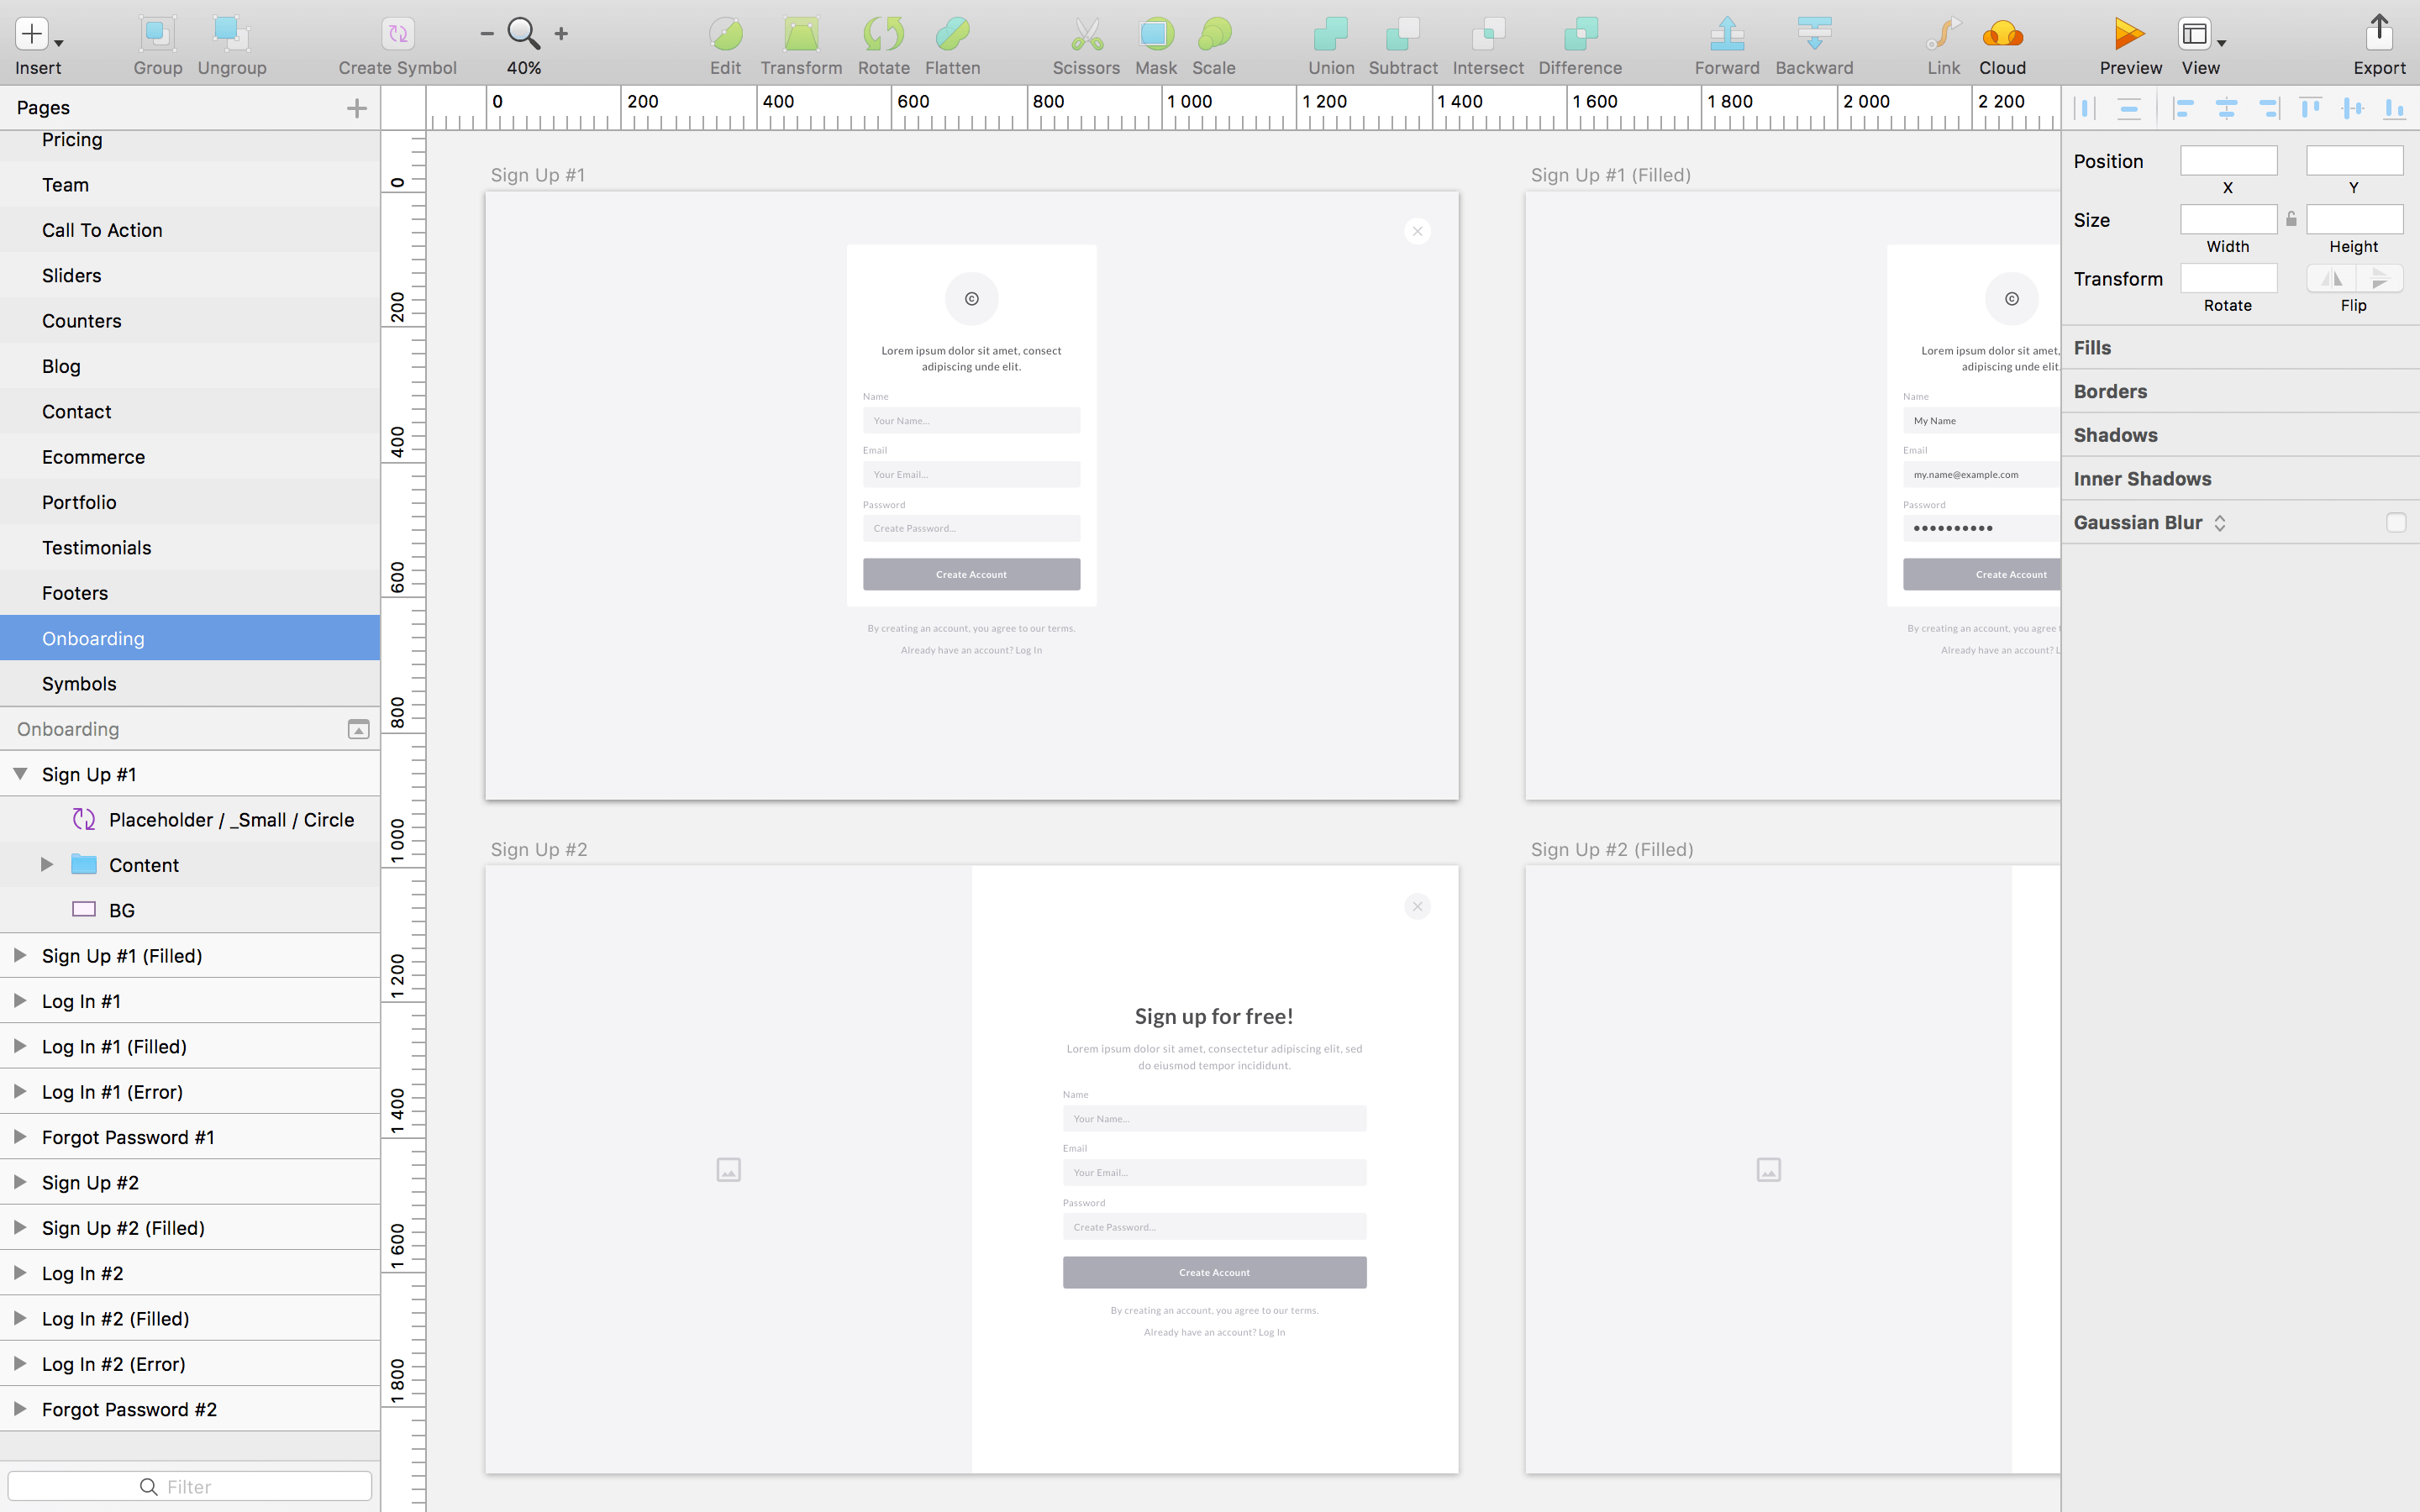
Task: Add a new page with the plus button
Action: coord(357,107)
